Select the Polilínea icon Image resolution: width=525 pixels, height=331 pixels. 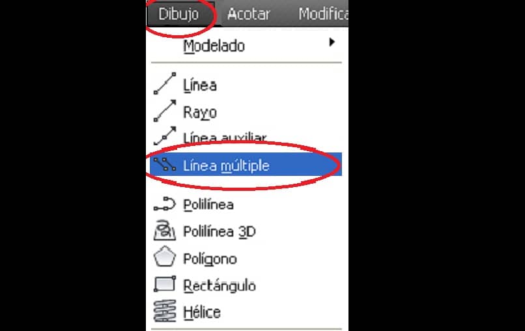164,204
